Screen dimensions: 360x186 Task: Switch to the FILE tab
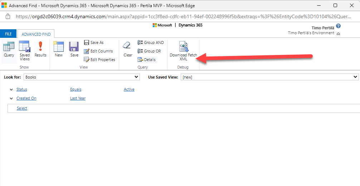tap(8, 34)
